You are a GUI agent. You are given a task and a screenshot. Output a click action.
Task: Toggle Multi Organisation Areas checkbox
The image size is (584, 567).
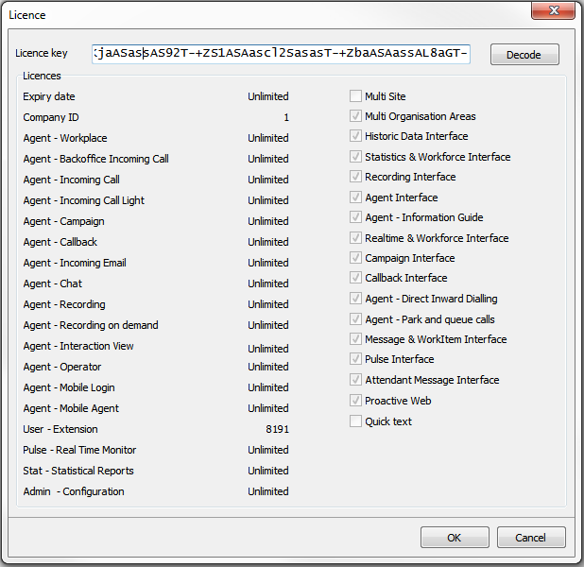[x=355, y=116]
